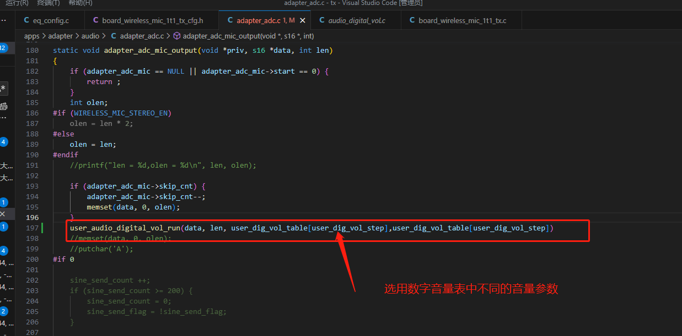
Task: Click 'memset(data, 0, olen);' on line 195
Action: click(133, 207)
